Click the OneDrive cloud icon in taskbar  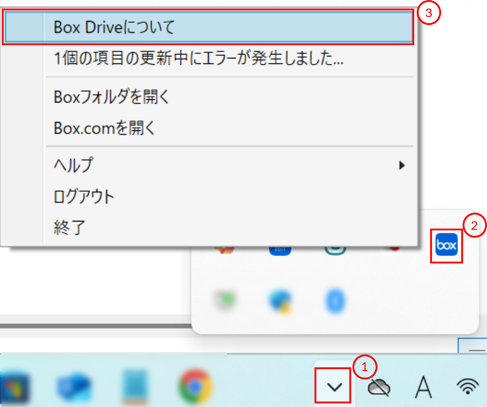[x=378, y=388]
